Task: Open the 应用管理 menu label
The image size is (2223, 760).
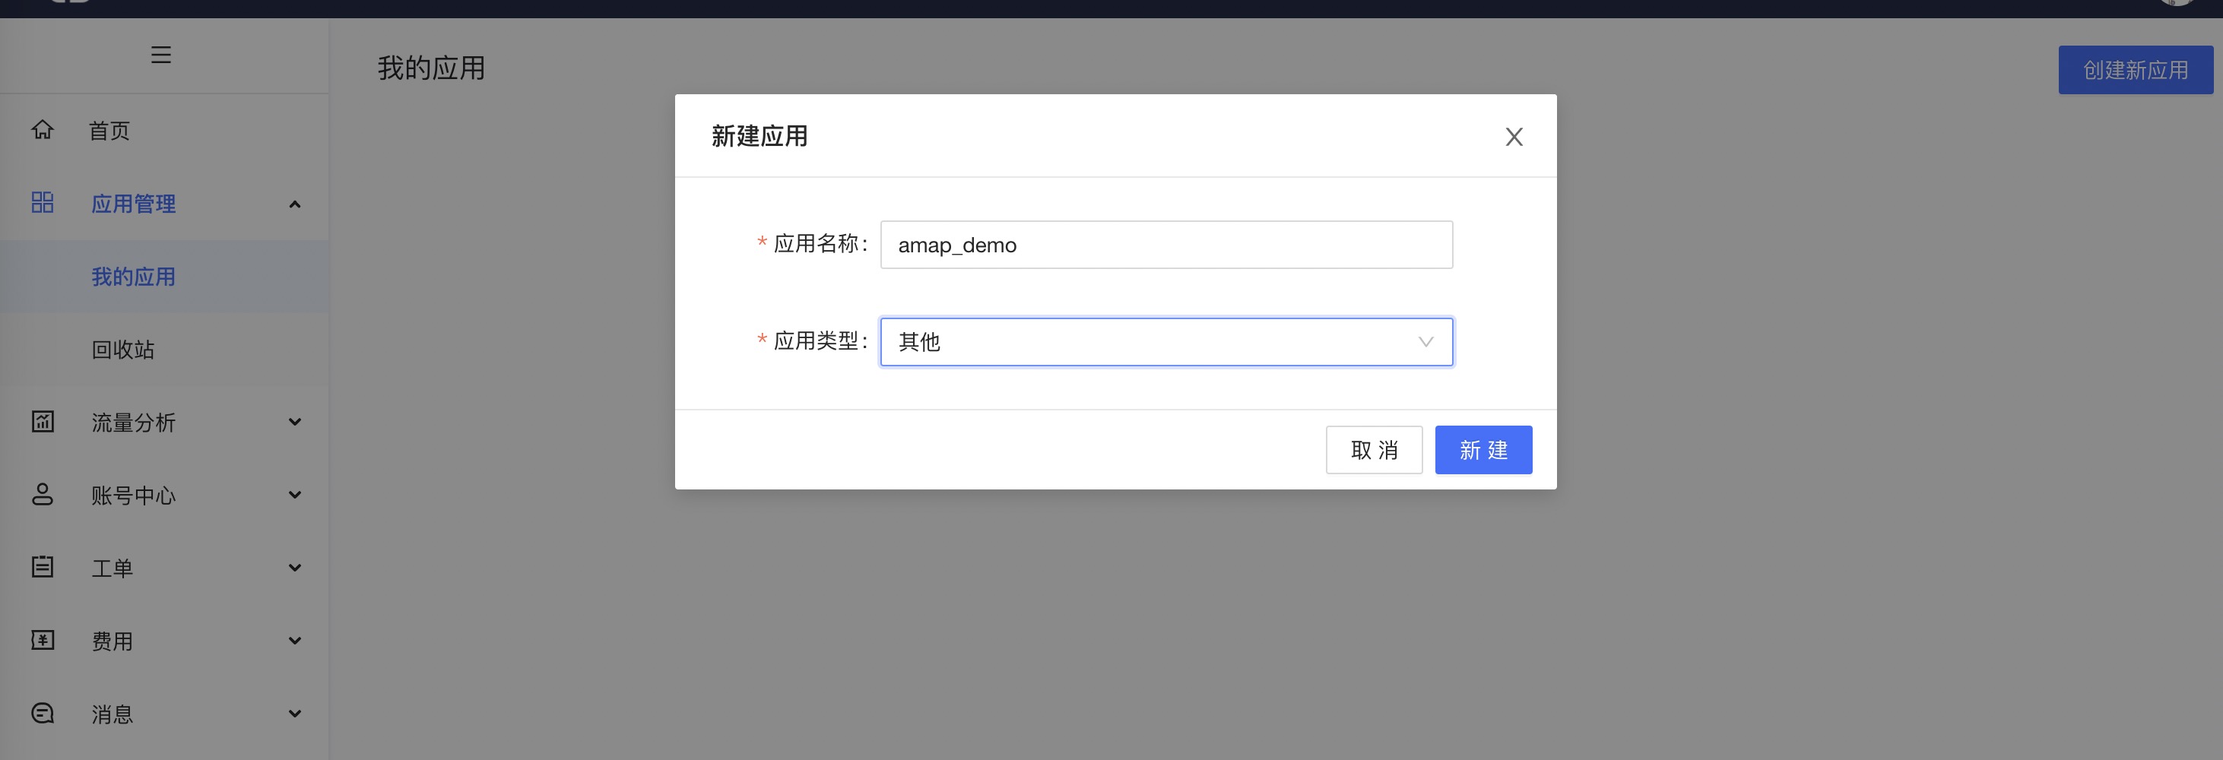Action: 133,204
